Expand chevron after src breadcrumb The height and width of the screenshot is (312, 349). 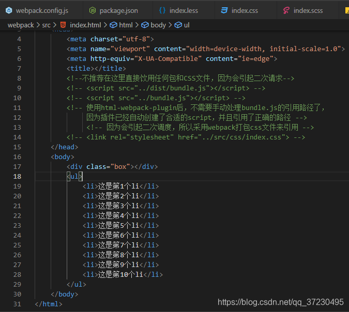[x=55, y=25]
